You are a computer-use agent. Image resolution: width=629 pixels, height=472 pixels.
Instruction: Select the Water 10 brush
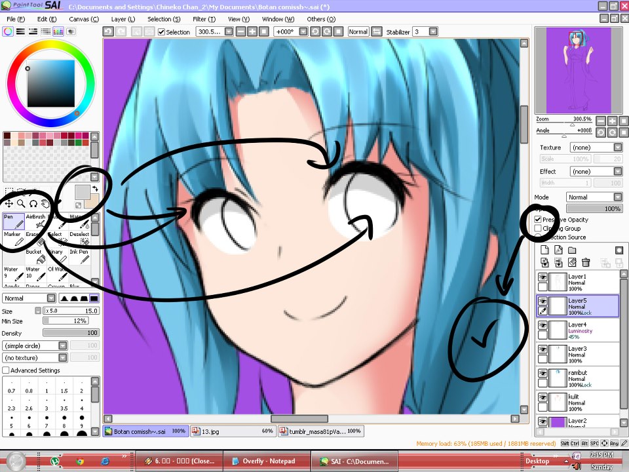pos(35,274)
